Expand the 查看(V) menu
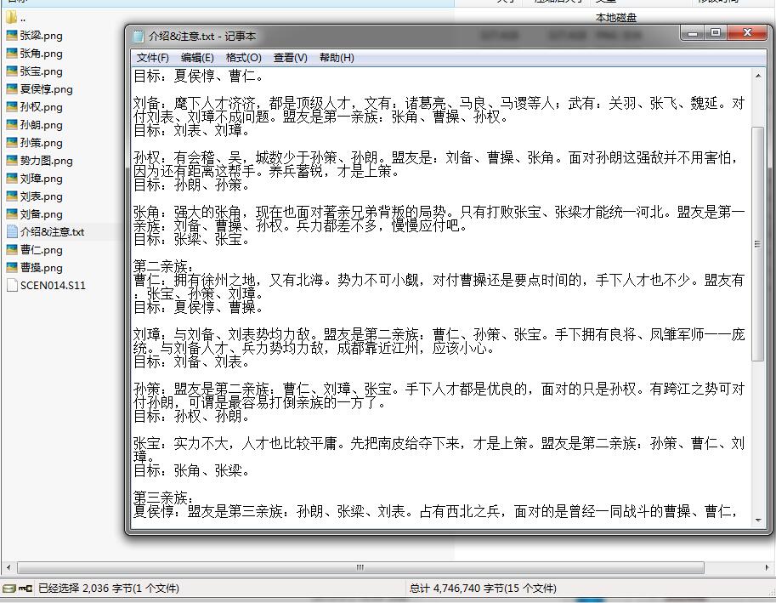Screen dimensions: 776x603 pos(290,58)
